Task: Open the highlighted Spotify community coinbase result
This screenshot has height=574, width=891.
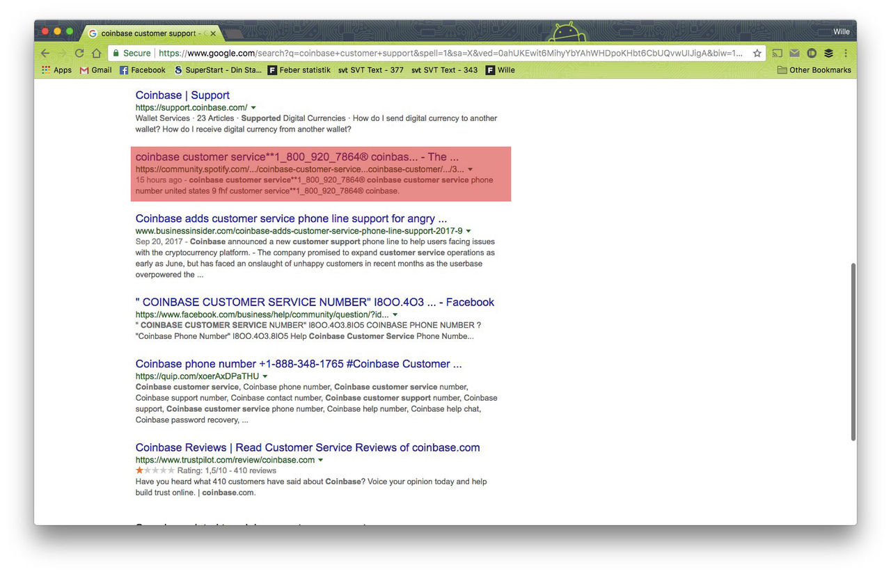Action: click(297, 157)
